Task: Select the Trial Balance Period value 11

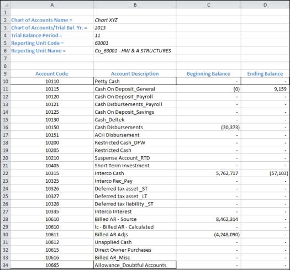Action: pyautogui.click(x=135, y=35)
